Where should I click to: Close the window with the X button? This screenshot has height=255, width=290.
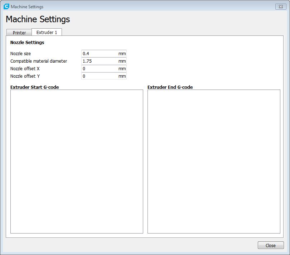click(280, 6)
